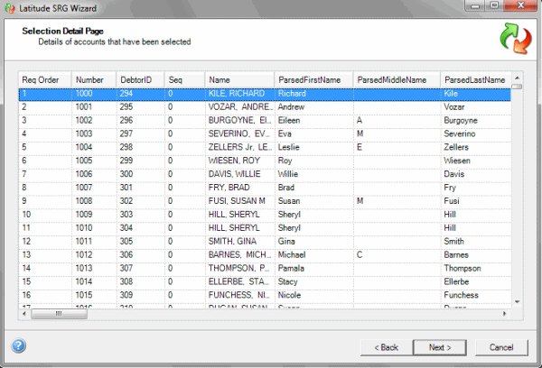This screenshot has height=368, width=542.
Task: Minimize the Latitude SRG Wizard window
Action: point(476,5)
